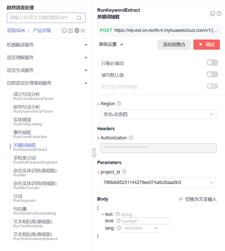The width and height of the screenshot is (225, 251).
Task: Click the smiley feedback icon beside 产品详情
Action: click(x=64, y=31)
